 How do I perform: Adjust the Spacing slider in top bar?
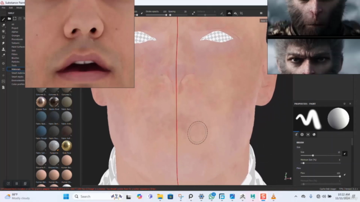(178, 15)
